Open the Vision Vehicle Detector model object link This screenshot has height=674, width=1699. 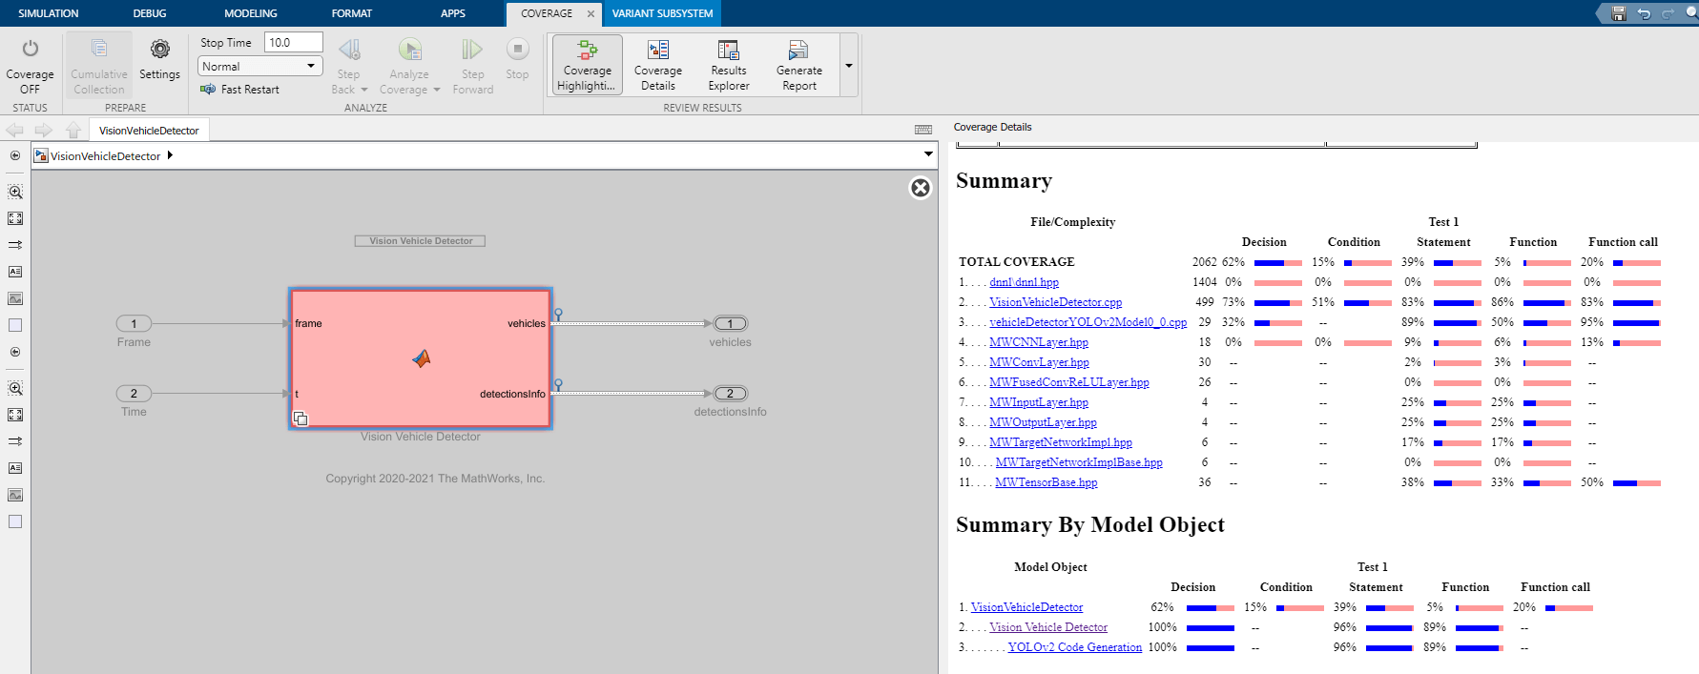(x=1048, y=627)
